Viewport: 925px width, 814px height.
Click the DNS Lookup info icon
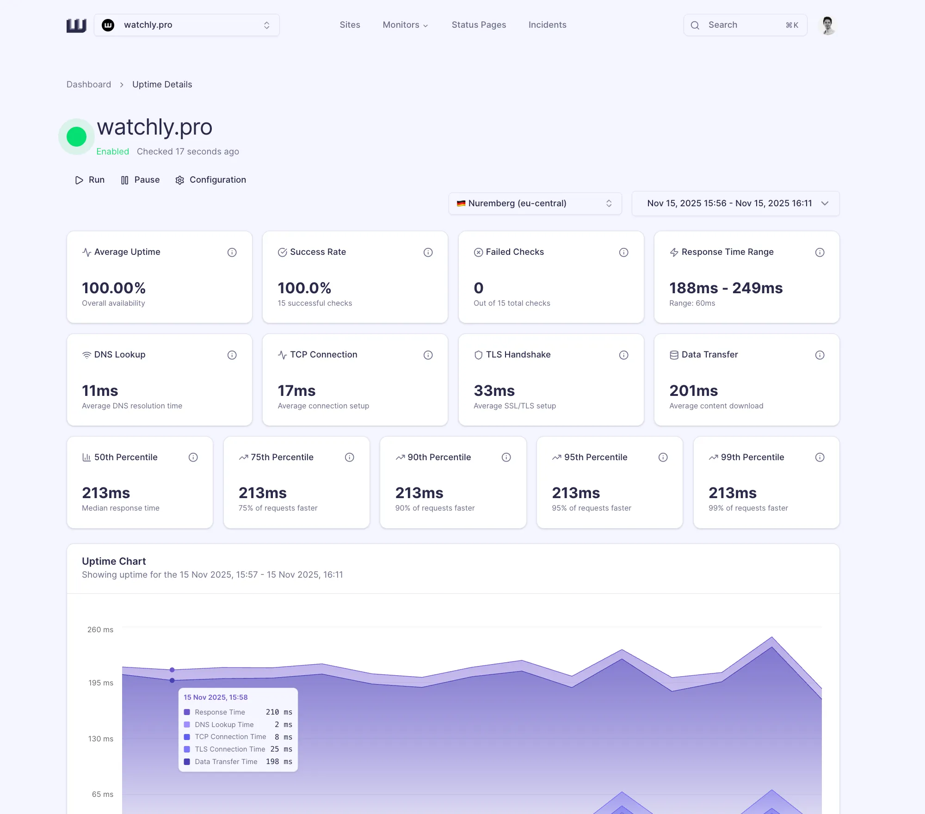point(232,355)
